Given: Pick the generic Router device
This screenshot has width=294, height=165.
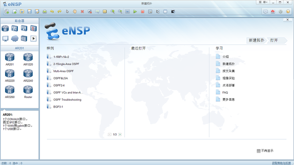Looking at the screenshot, I should tap(28, 92).
